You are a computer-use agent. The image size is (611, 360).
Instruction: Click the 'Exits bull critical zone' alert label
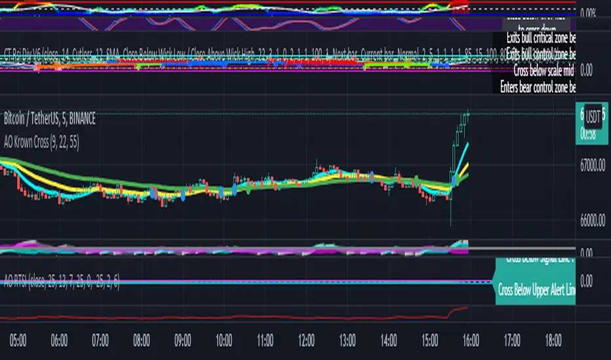[541, 38]
